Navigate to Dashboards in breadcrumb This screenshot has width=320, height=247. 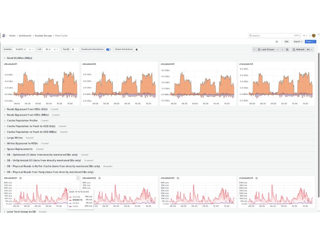coord(25,36)
